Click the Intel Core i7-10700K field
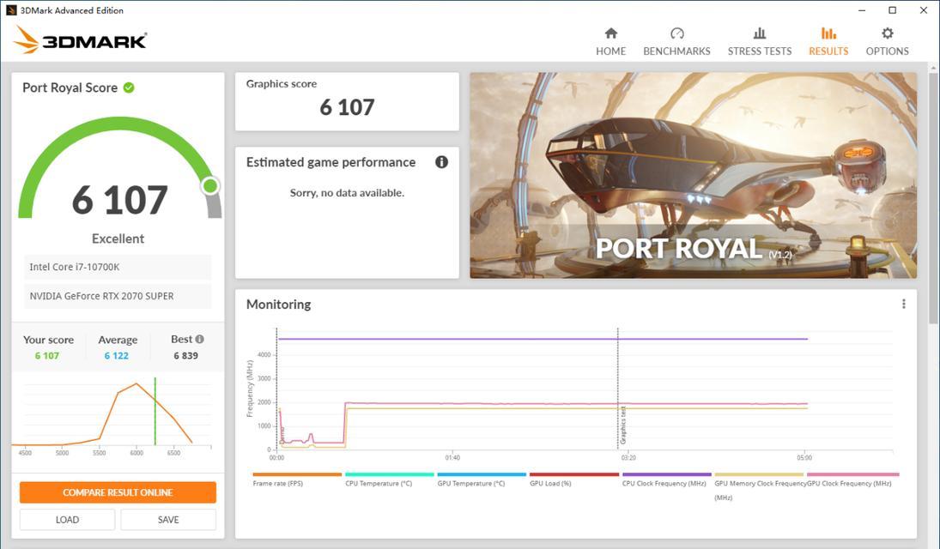 point(118,267)
